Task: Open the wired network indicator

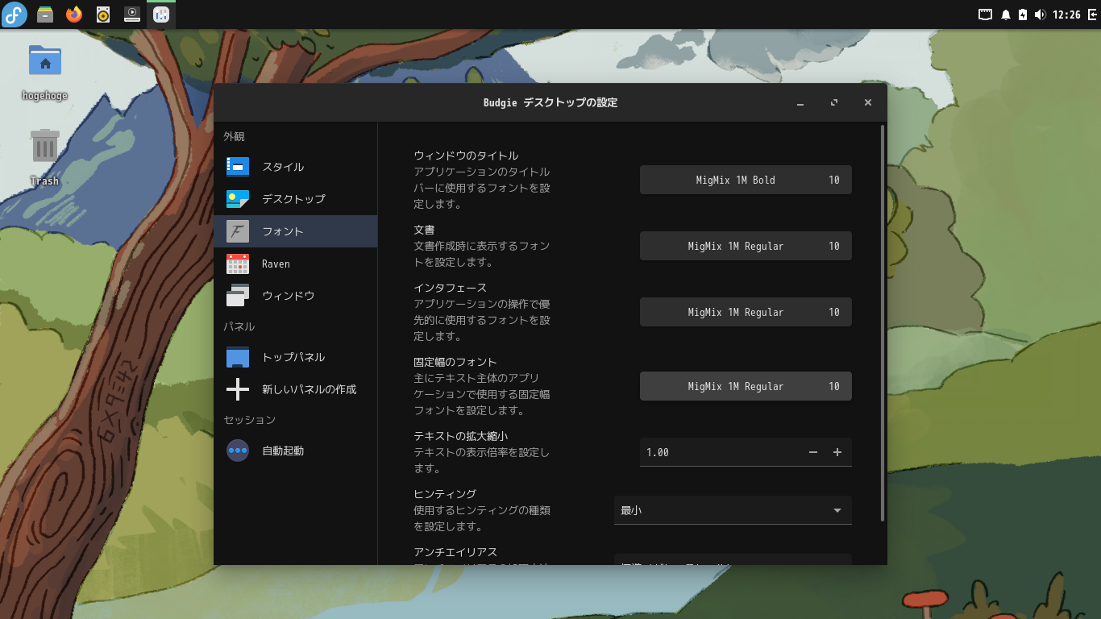Action: [985, 15]
